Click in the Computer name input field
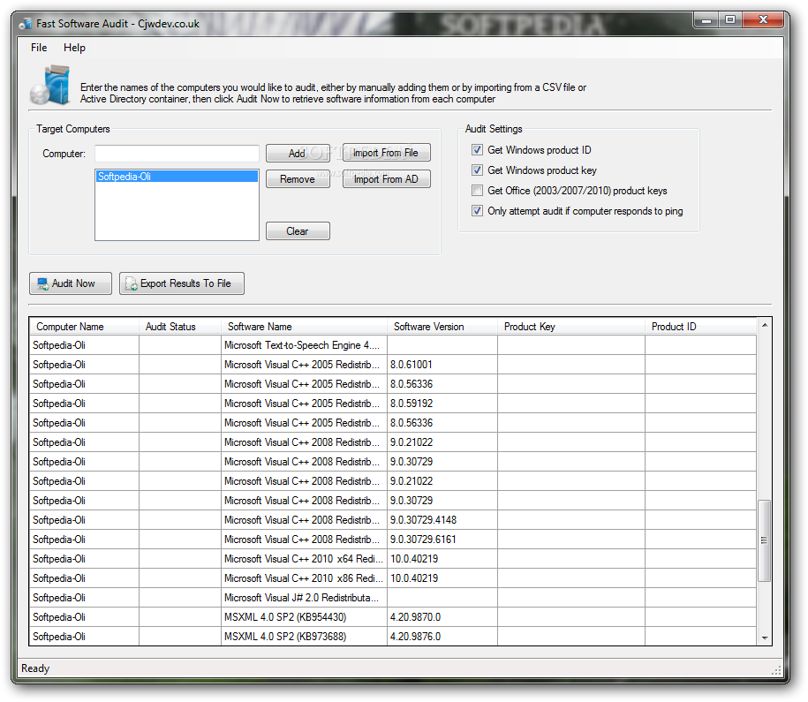This screenshot has height=702, width=808. (177, 154)
